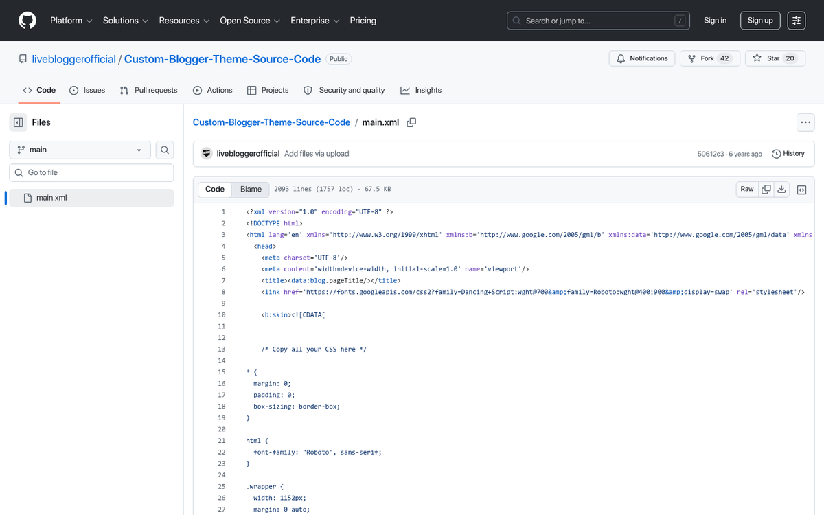Open the symbols panel icon
This screenshot has height=515, width=824.
(801, 190)
